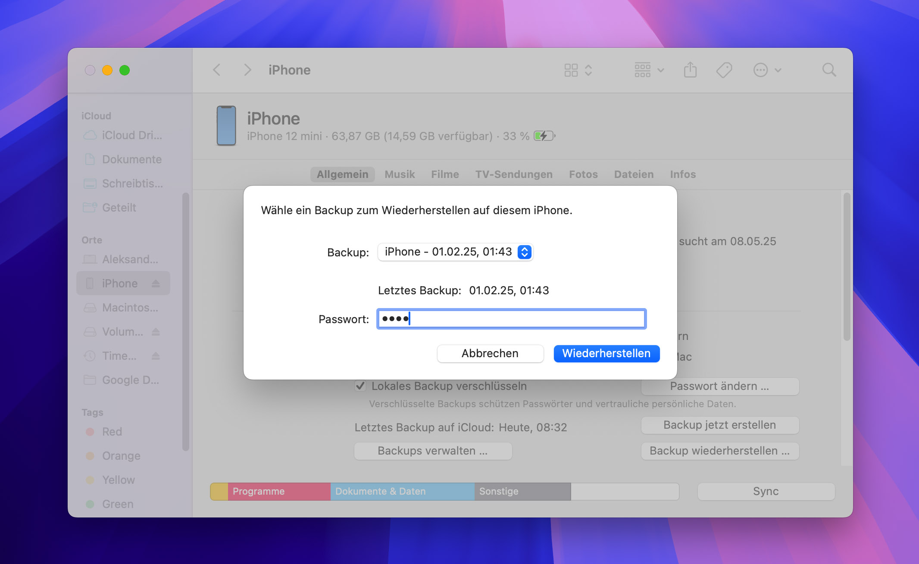Open Schreibtisch folder in sidebar
919x564 pixels.
tap(123, 184)
